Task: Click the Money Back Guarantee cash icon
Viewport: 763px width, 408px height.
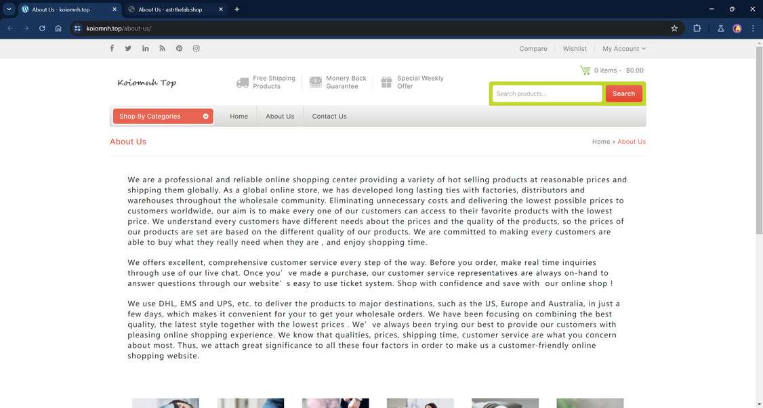Action: tap(315, 82)
